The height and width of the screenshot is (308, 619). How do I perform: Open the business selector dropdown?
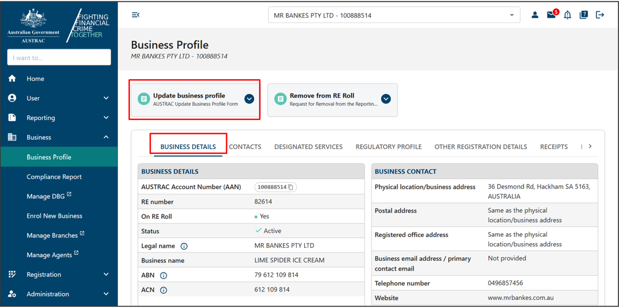coord(393,16)
